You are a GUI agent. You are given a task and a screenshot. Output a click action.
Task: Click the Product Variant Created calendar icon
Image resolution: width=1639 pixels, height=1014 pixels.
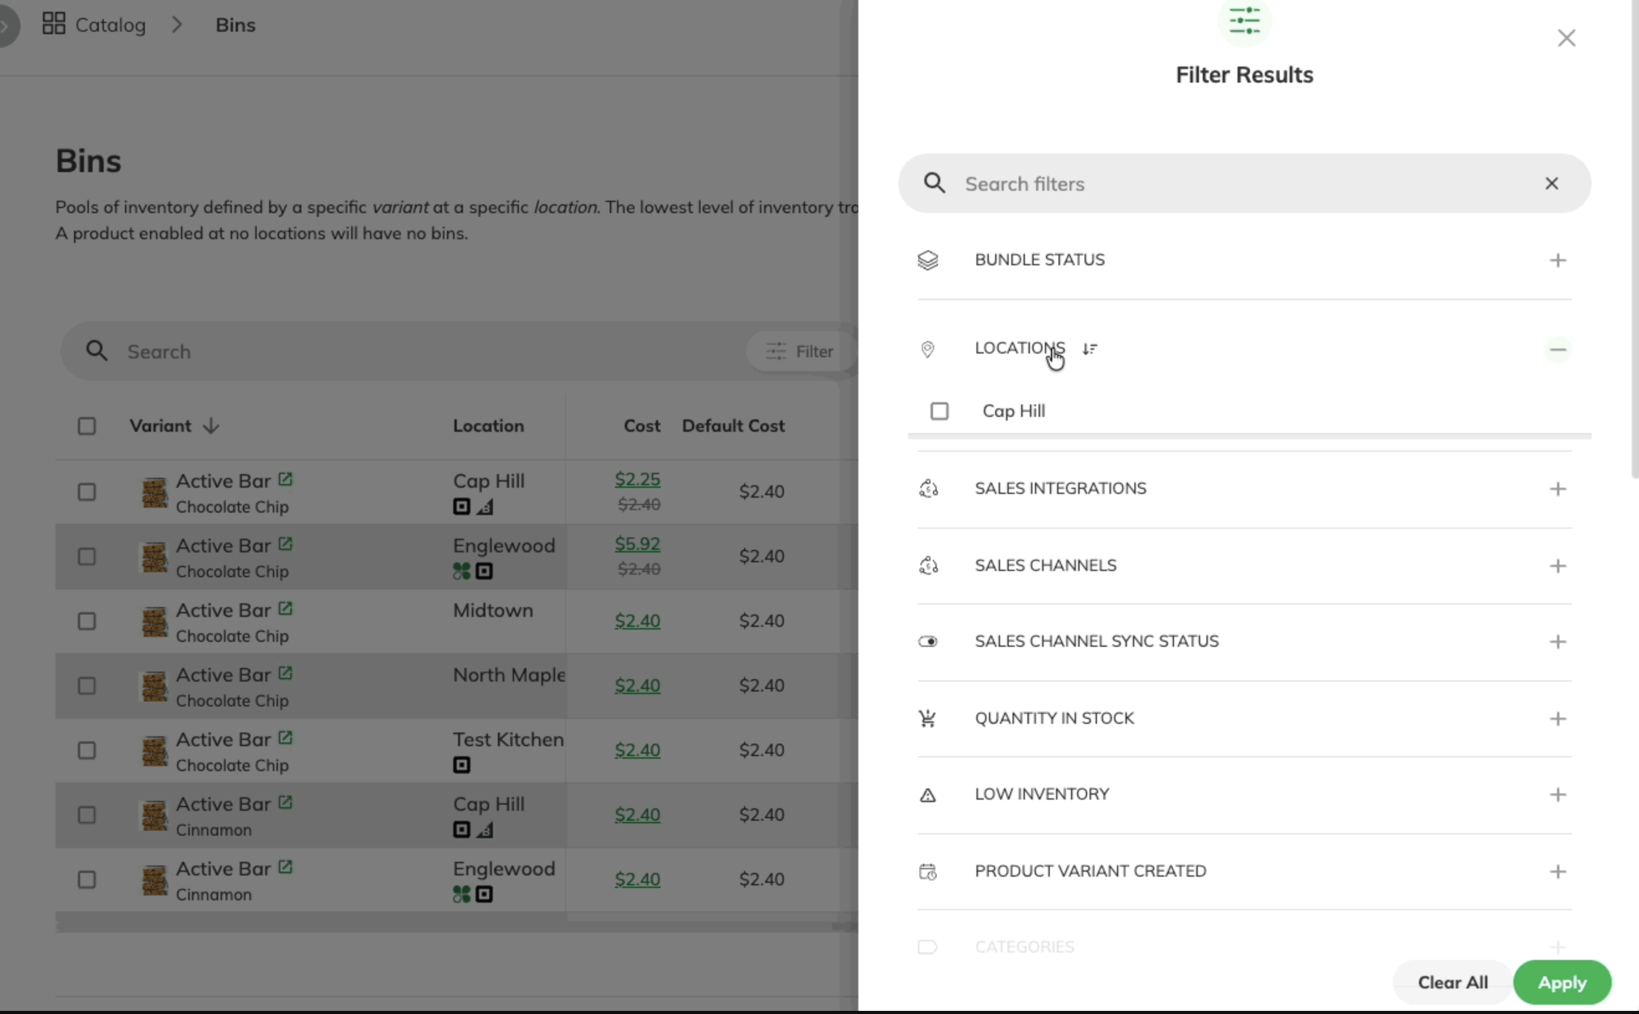click(x=927, y=872)
